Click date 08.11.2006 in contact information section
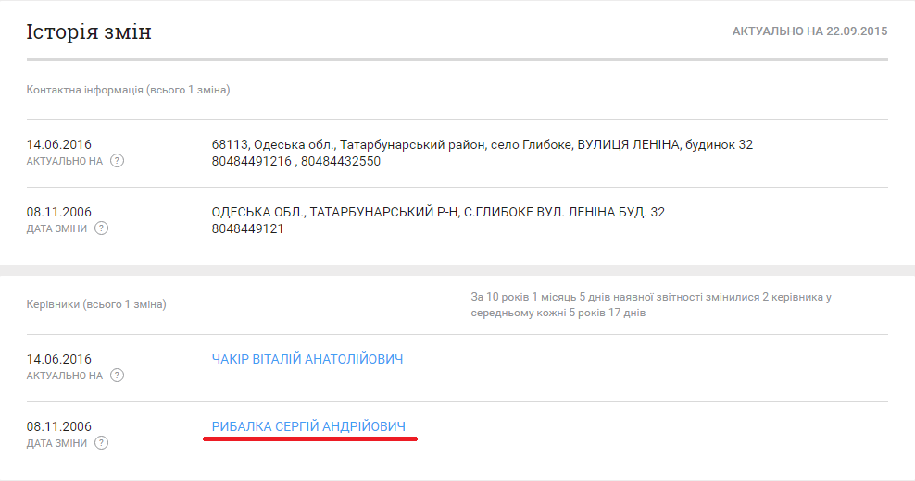This screenshot has height=481, width=915. [59, 212]
